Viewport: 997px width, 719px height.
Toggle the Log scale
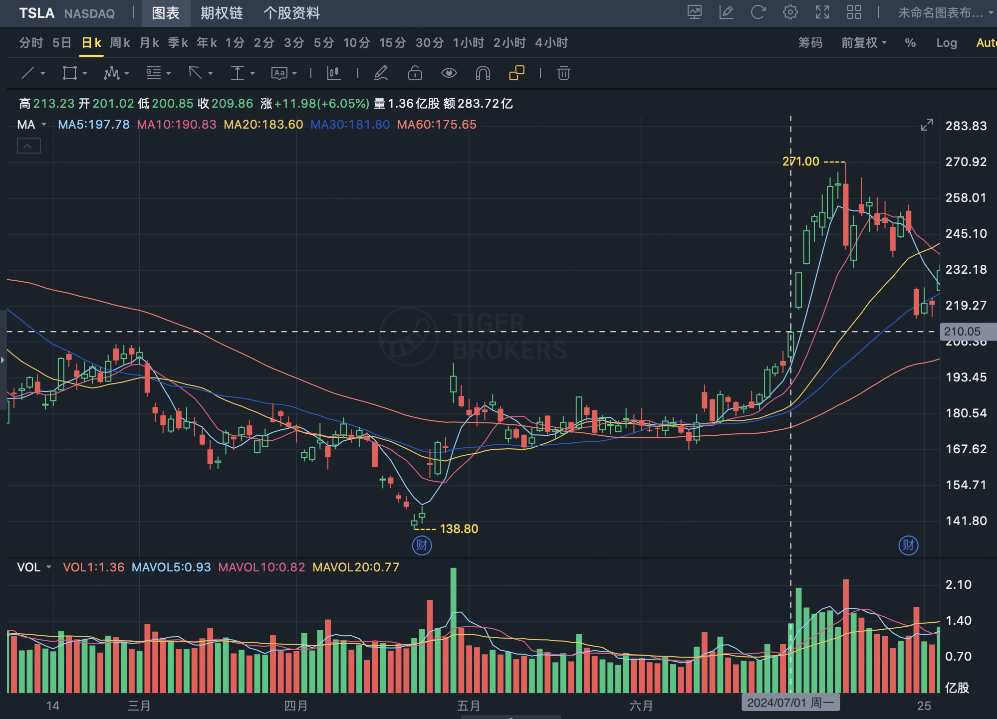[947, 43]
